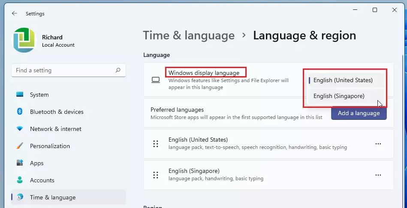This screenshot has width=407, height=208.
Task: Click the breadcrumb chevron separator
Action: click(x=244, y=35)
